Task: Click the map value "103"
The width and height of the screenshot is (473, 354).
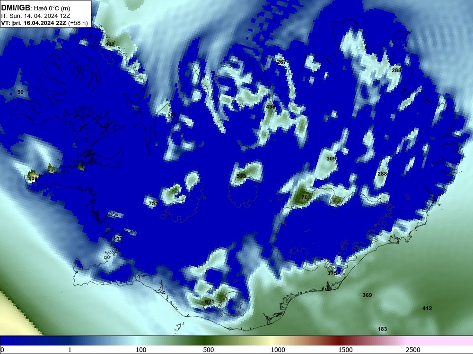Action: (118, 239)
